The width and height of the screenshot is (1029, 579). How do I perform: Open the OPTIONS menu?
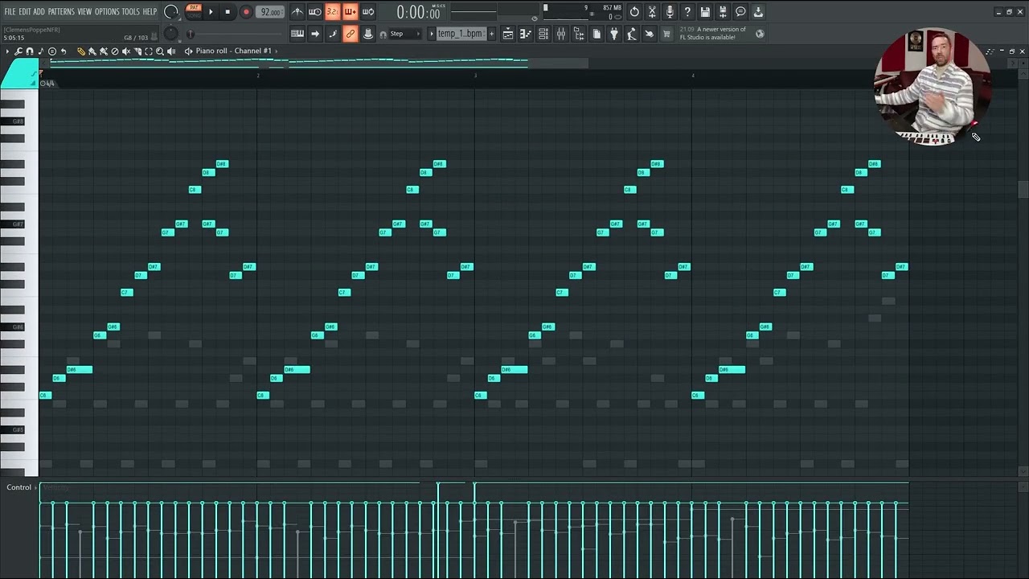coord(107,12)
